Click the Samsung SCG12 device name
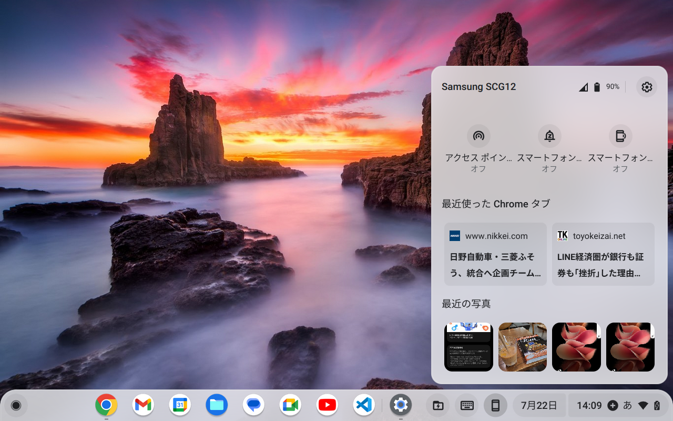673x421 pixels. pyautogui.click(x=478, y=87)
